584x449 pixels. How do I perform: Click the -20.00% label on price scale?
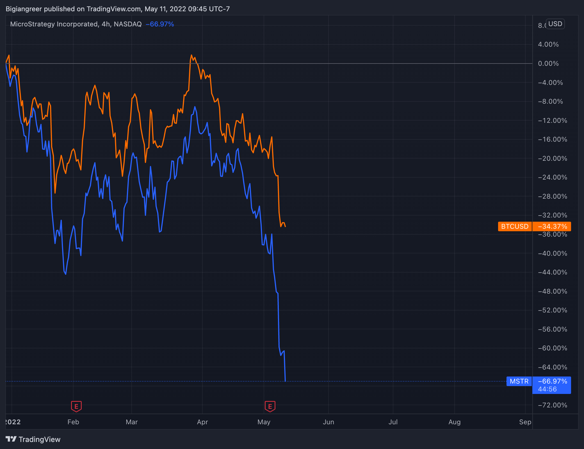click(x=552, y=158)
